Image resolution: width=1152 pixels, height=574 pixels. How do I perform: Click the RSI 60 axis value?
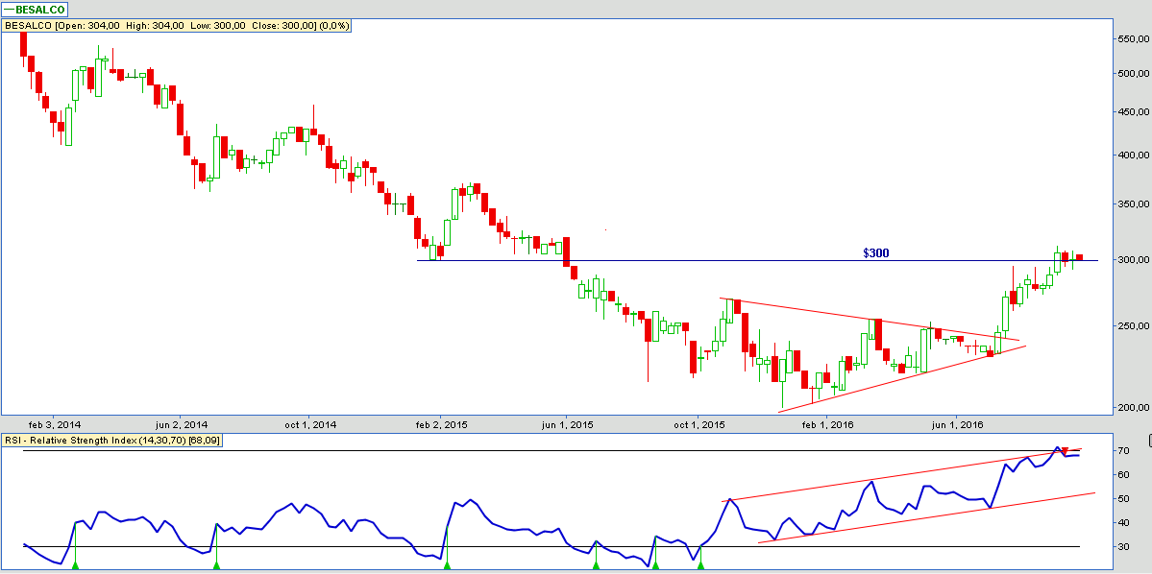1124,475
